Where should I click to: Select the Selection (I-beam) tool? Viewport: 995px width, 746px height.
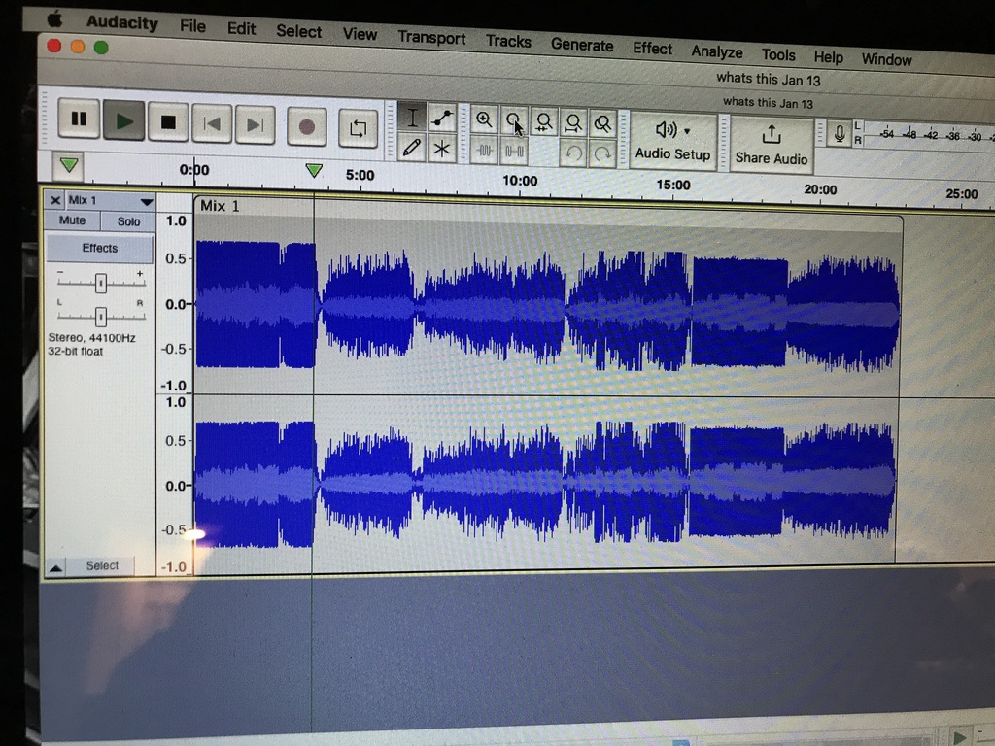click(412, 118)
